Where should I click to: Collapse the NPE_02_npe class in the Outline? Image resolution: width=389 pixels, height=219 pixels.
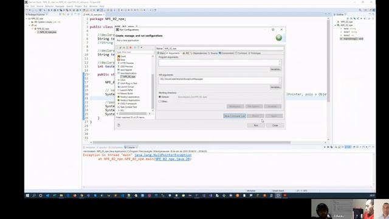(x=336, y=26)
